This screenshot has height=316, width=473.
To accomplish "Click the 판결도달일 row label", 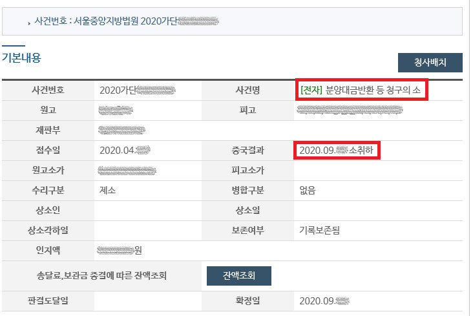I will [48, 300].
